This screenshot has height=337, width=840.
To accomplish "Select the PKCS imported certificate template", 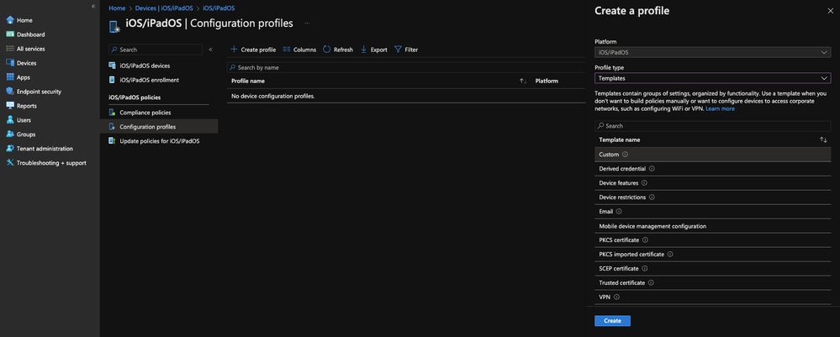I will pos(712,254).
